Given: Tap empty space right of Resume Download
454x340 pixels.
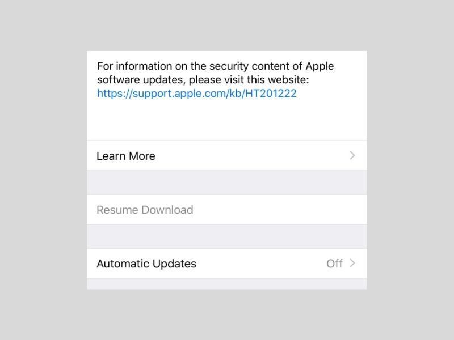Looking at the screenshot, I should click(x=279, y=210).
